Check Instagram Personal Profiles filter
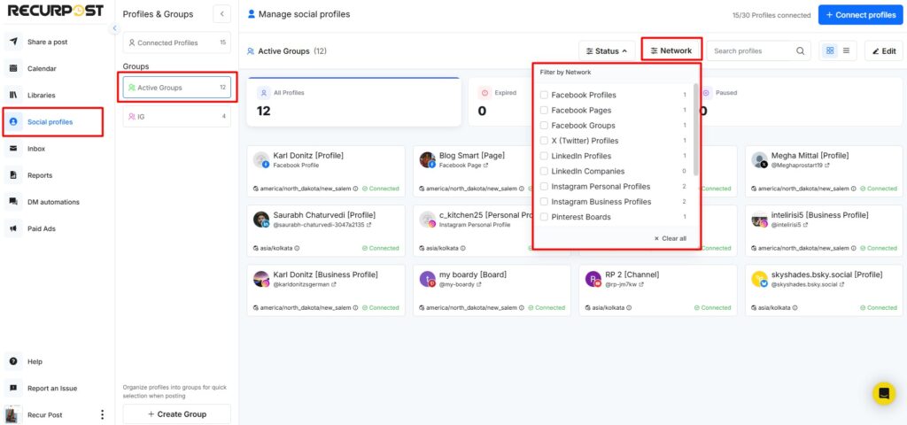The height and width of the screenshot is (425, 907). click(544, 186)
